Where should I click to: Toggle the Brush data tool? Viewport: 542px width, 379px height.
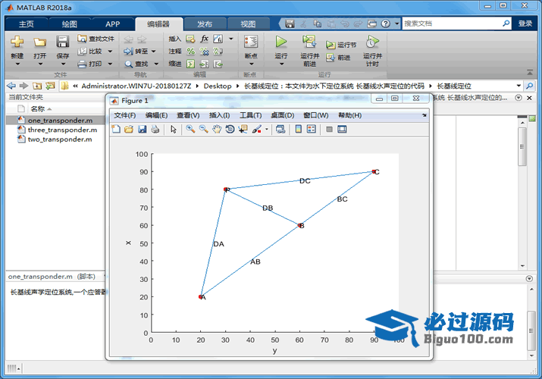click(256, 129)
